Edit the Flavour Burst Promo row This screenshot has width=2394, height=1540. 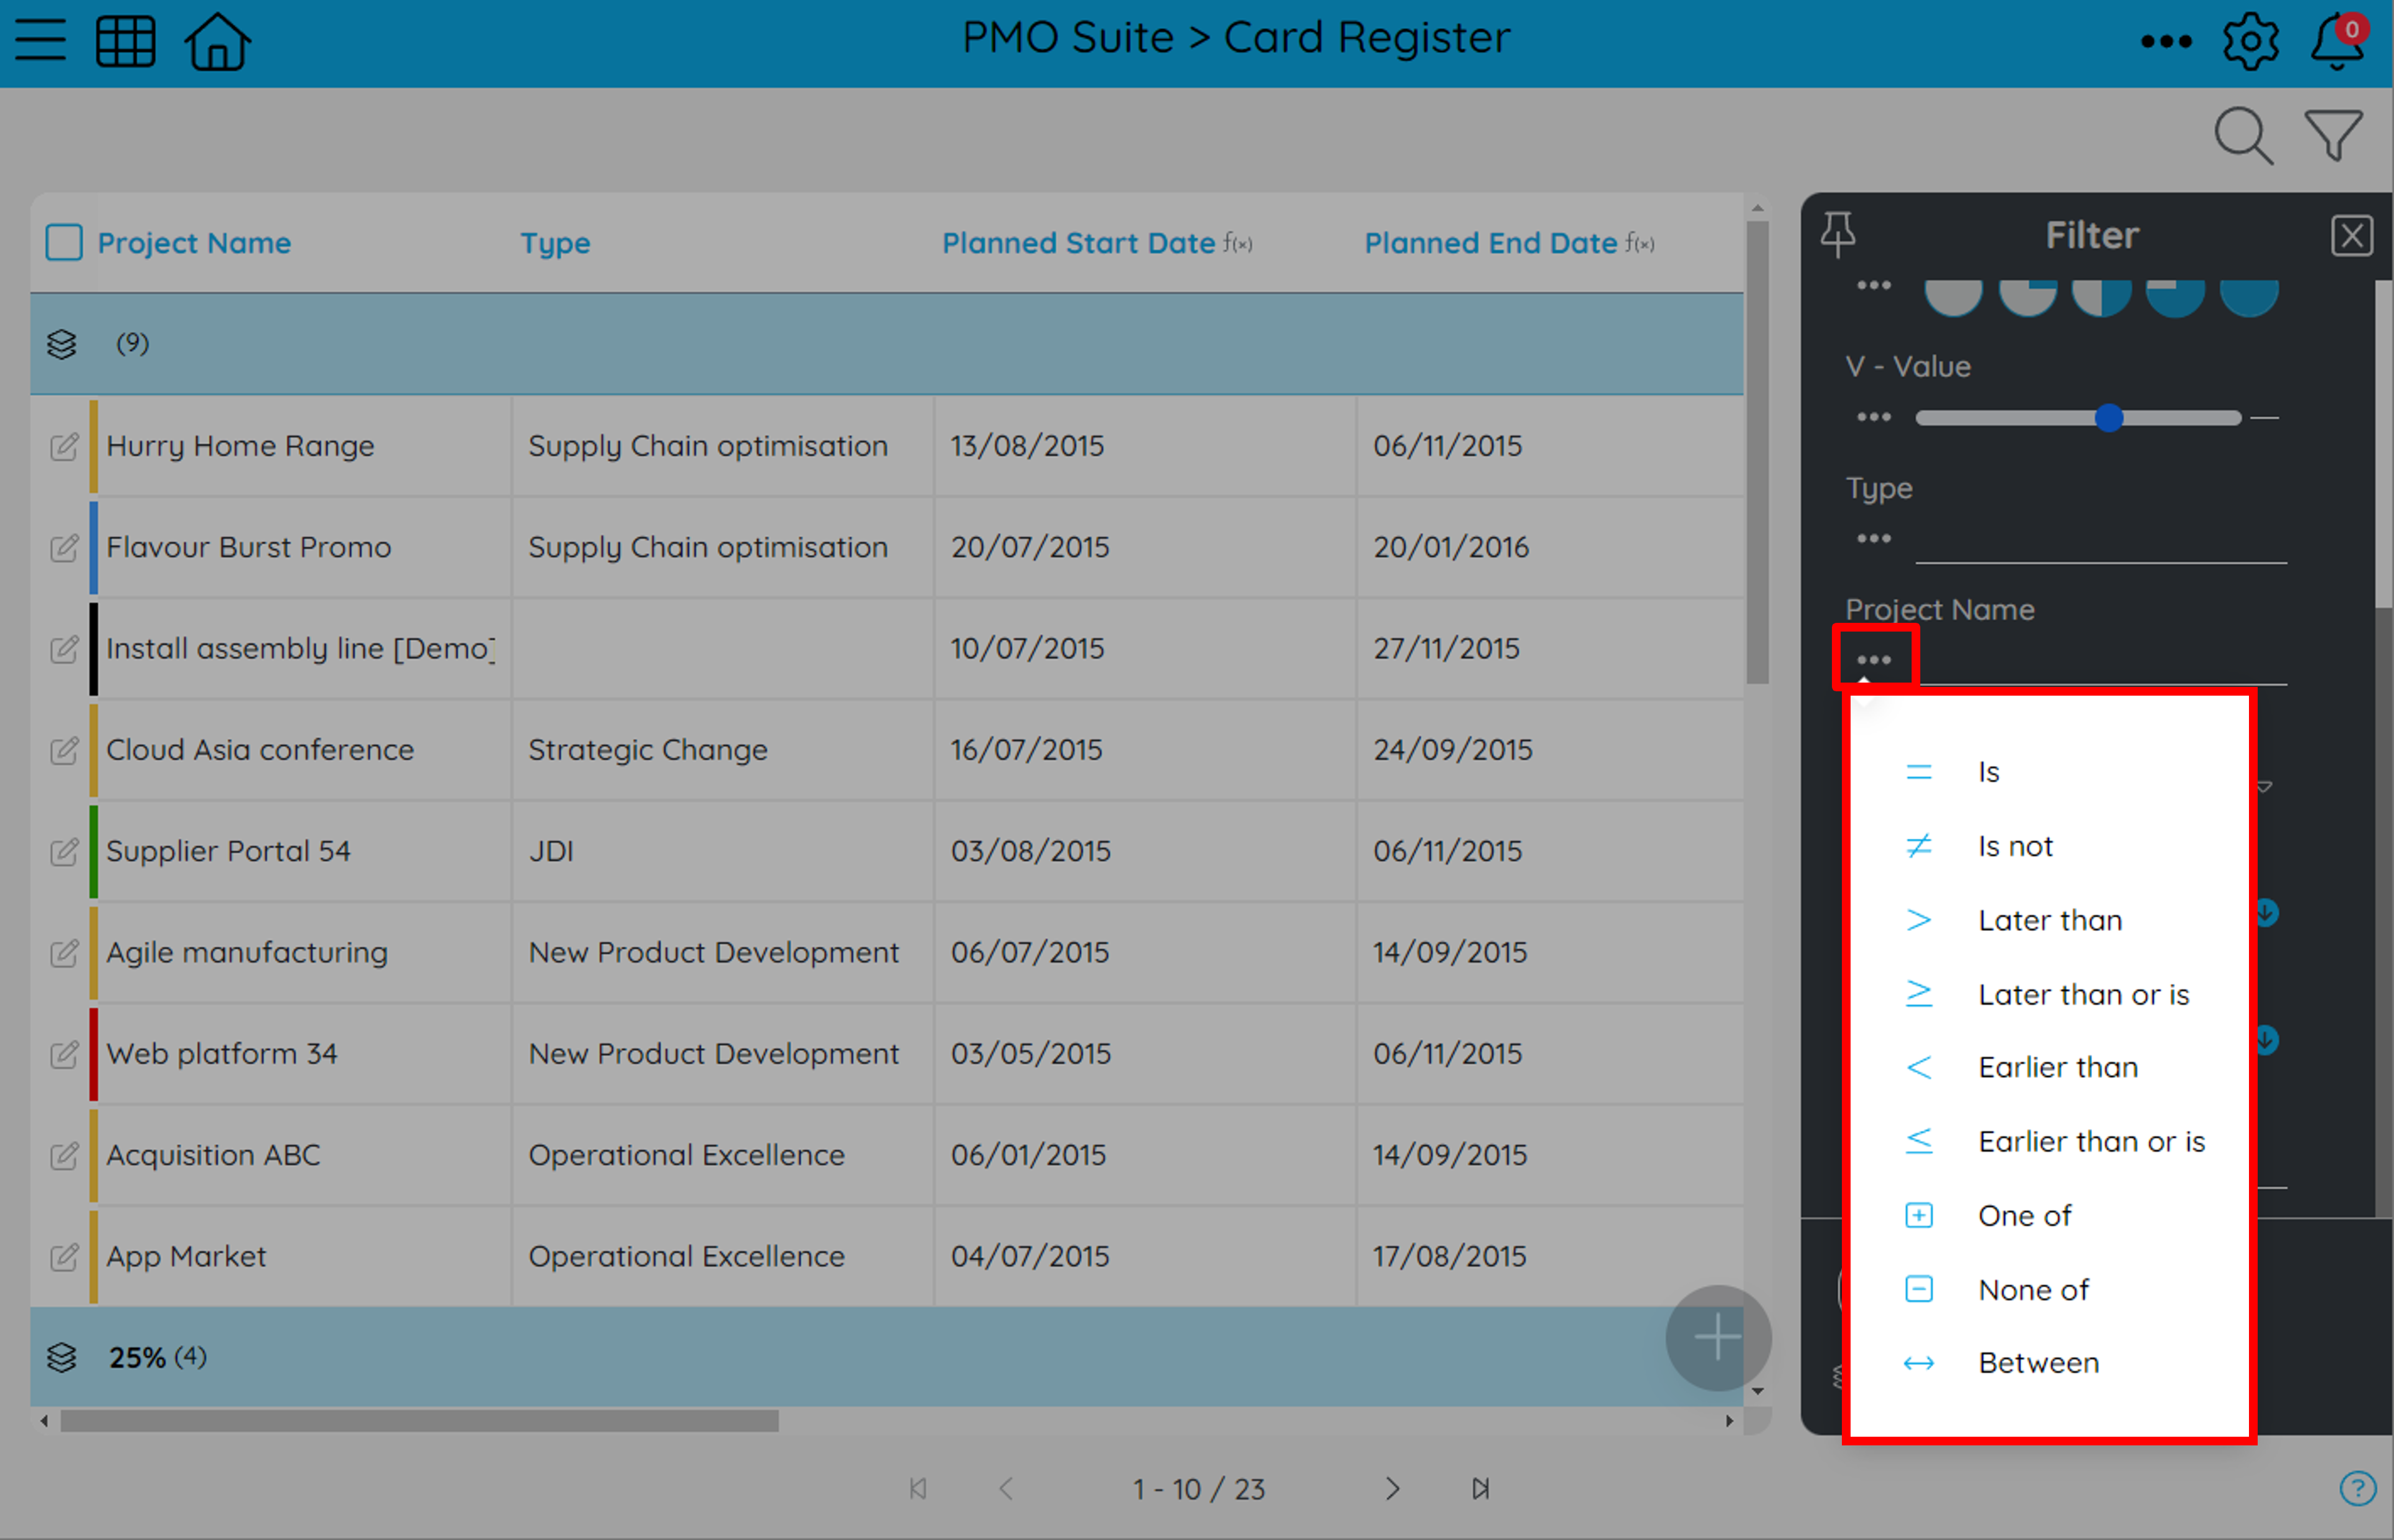(x=64, y=547)
